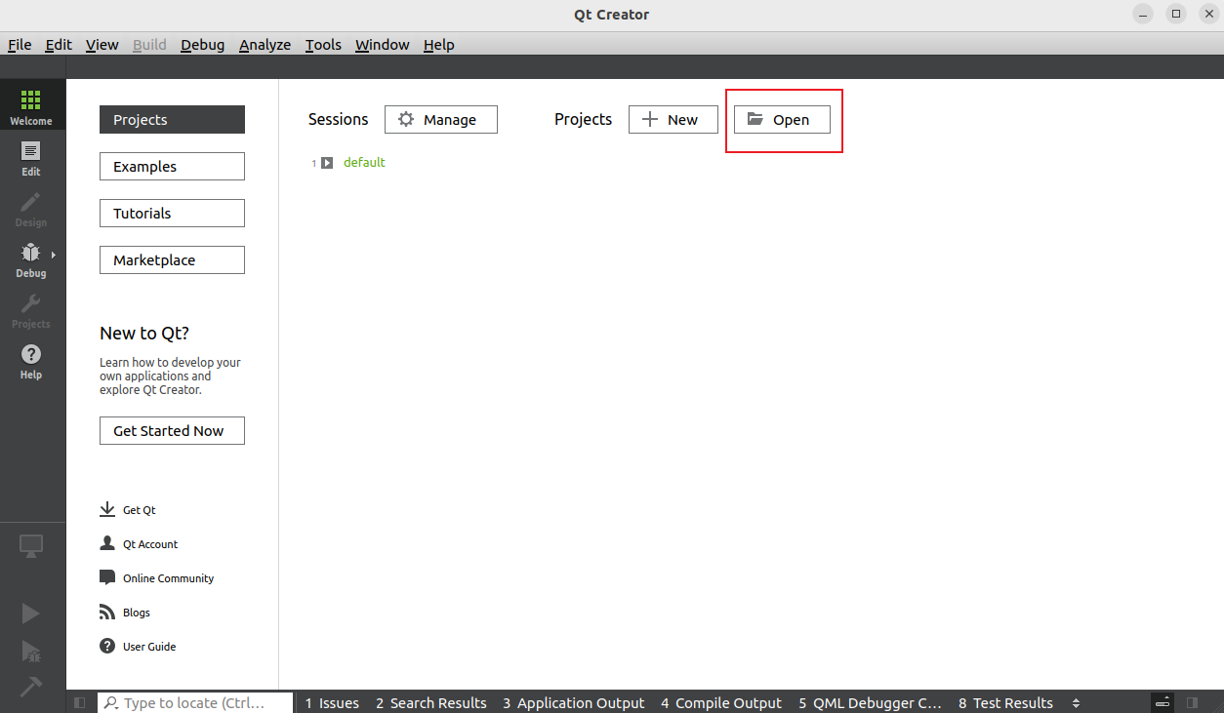
Task: Open the default session link
Action: [364, 163]
